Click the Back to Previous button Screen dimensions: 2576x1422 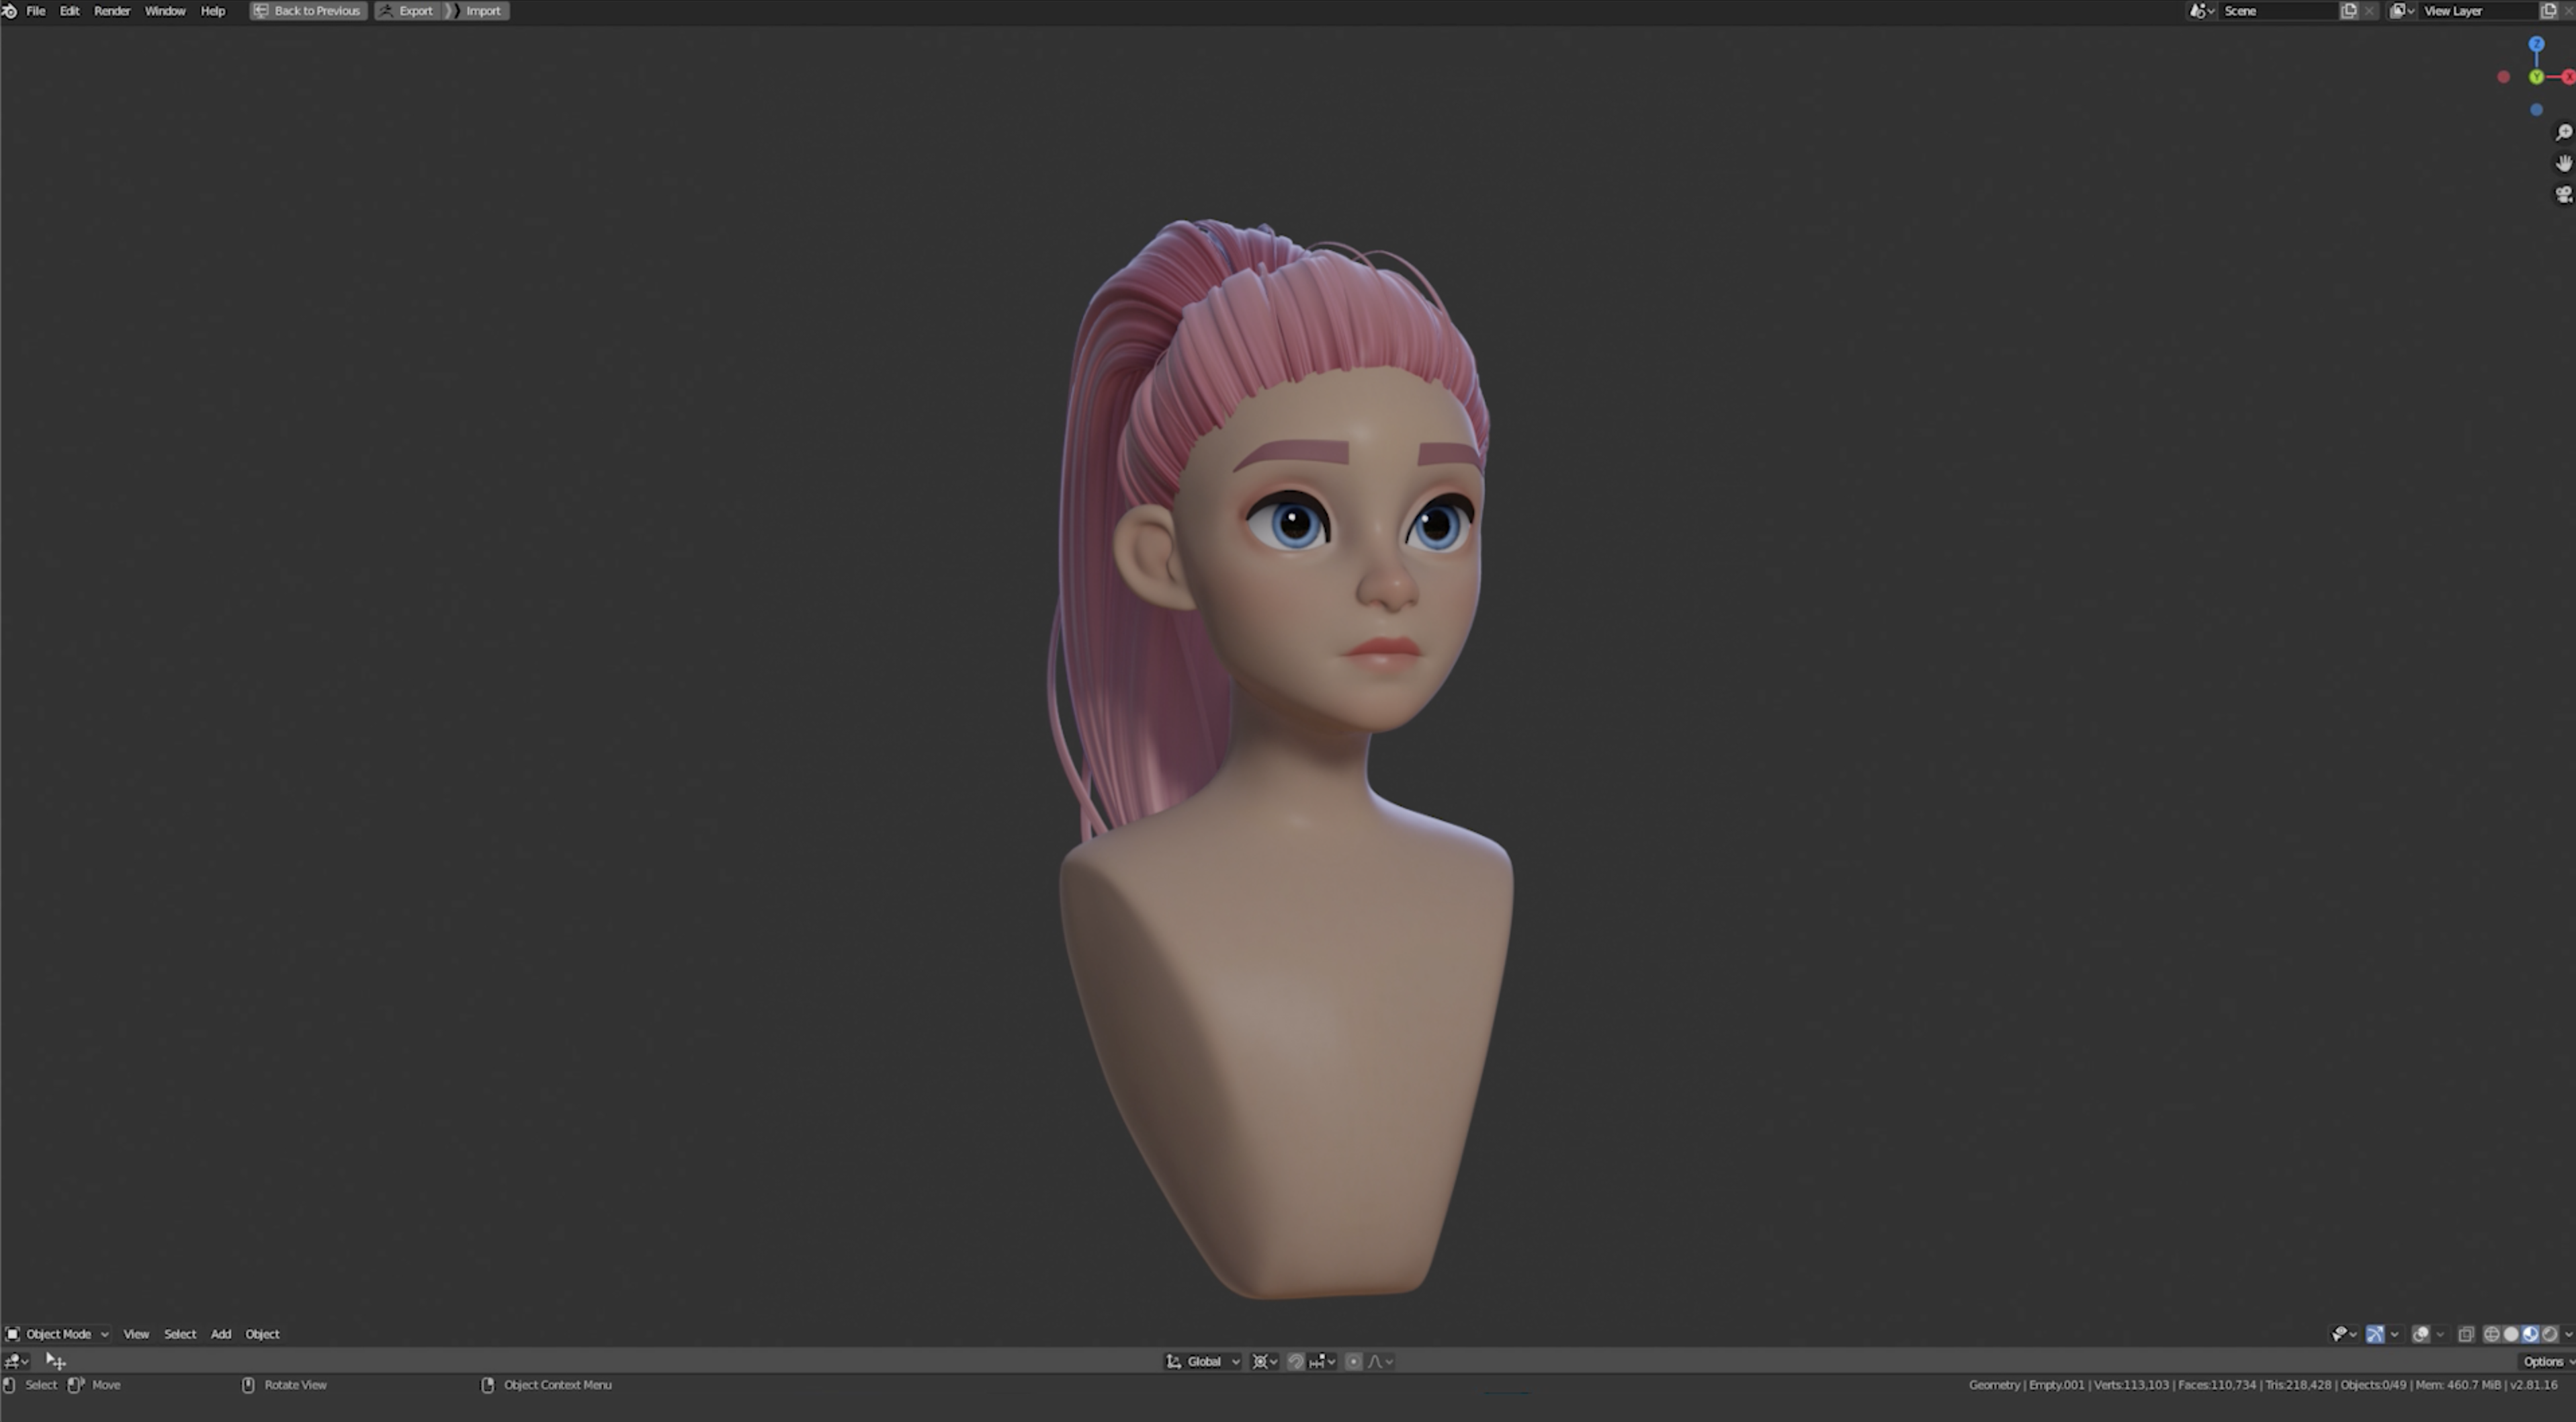click(x=307, y=10)
